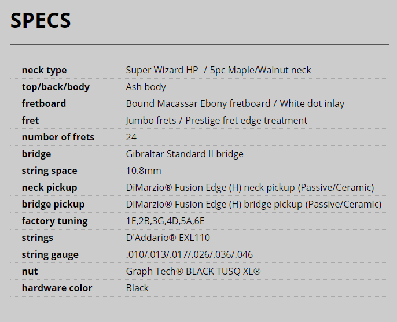Click the number of frets label

[x=58, y=137]
